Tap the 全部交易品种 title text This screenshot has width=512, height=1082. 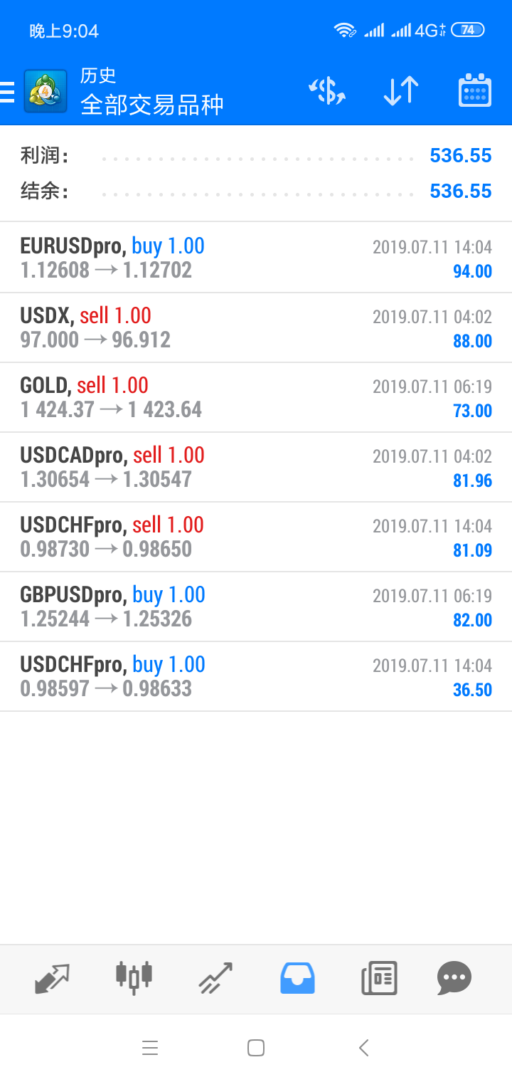tap(152, 105)
